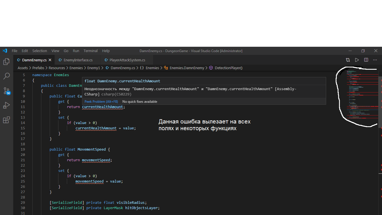Switch to the PlayerAttackSystem.cs tab

[x=127, y=60]
